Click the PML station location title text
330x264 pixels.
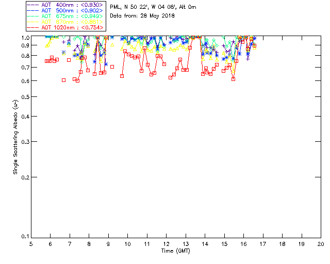tap(153, 7)
